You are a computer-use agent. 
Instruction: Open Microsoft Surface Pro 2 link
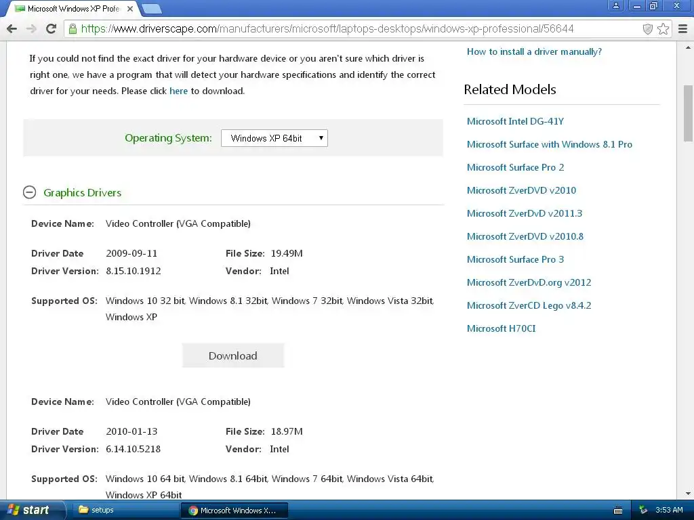click(515, 167)
